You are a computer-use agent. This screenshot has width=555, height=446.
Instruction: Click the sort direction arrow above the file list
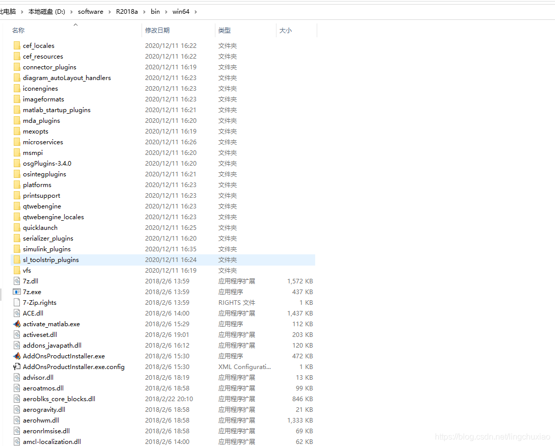[75, 24]
